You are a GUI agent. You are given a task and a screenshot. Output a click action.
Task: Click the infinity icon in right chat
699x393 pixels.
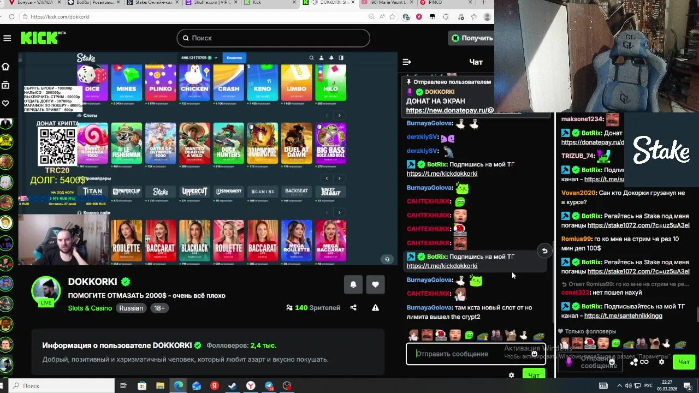(x=644, y=362)
